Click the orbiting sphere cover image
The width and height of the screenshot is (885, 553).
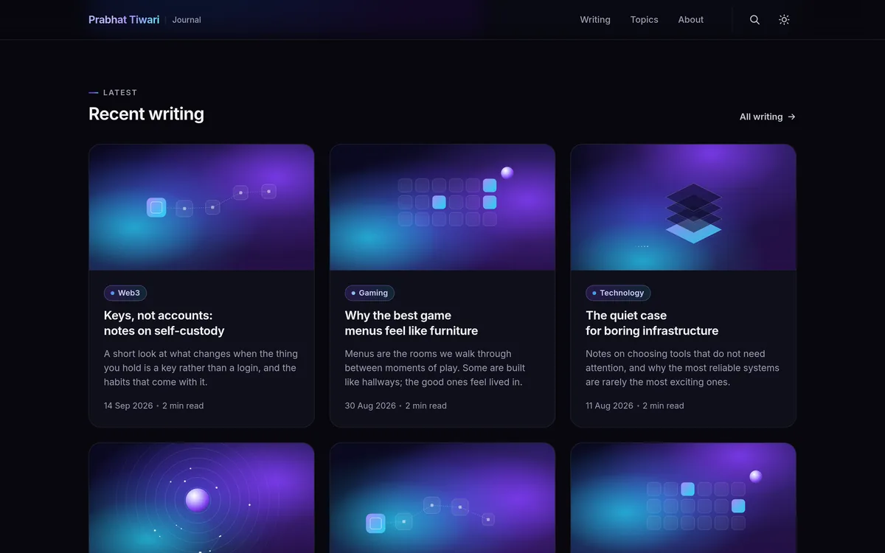coord(201,498)
